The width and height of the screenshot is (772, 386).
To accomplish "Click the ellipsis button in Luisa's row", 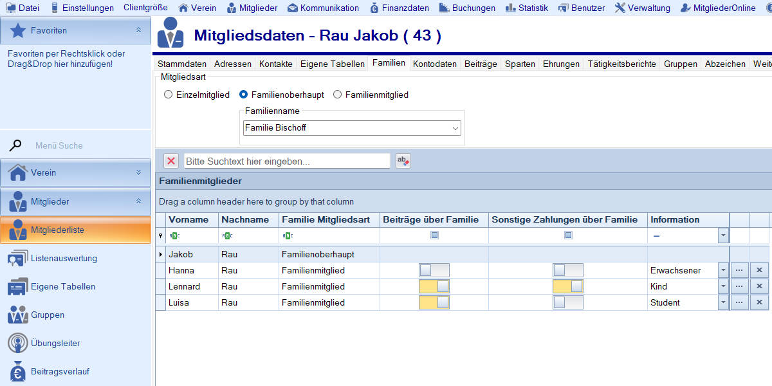I will (739, 302).
